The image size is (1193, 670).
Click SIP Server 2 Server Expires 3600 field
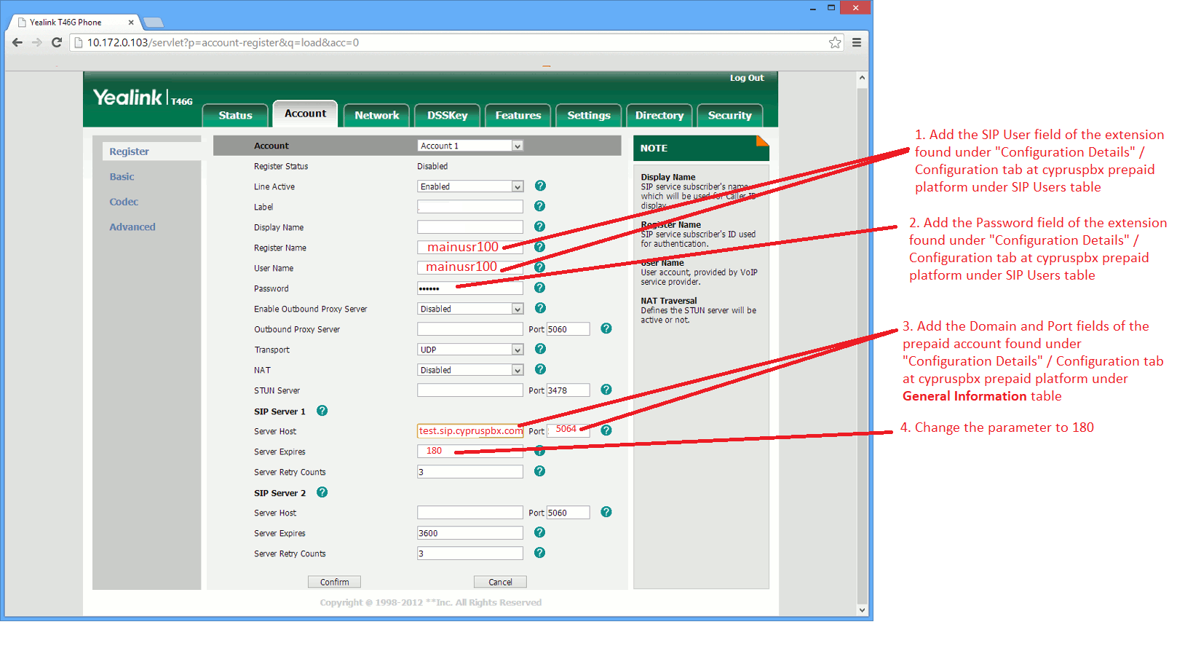click(470, 533)
